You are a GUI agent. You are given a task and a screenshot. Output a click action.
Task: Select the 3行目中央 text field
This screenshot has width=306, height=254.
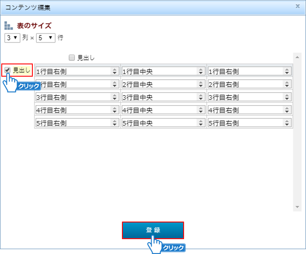[x=158, y=97]
